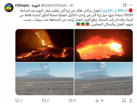137x104 pixels.
Task: Open bottom-left ash plume landscape photo
Action: coord(44,79)
